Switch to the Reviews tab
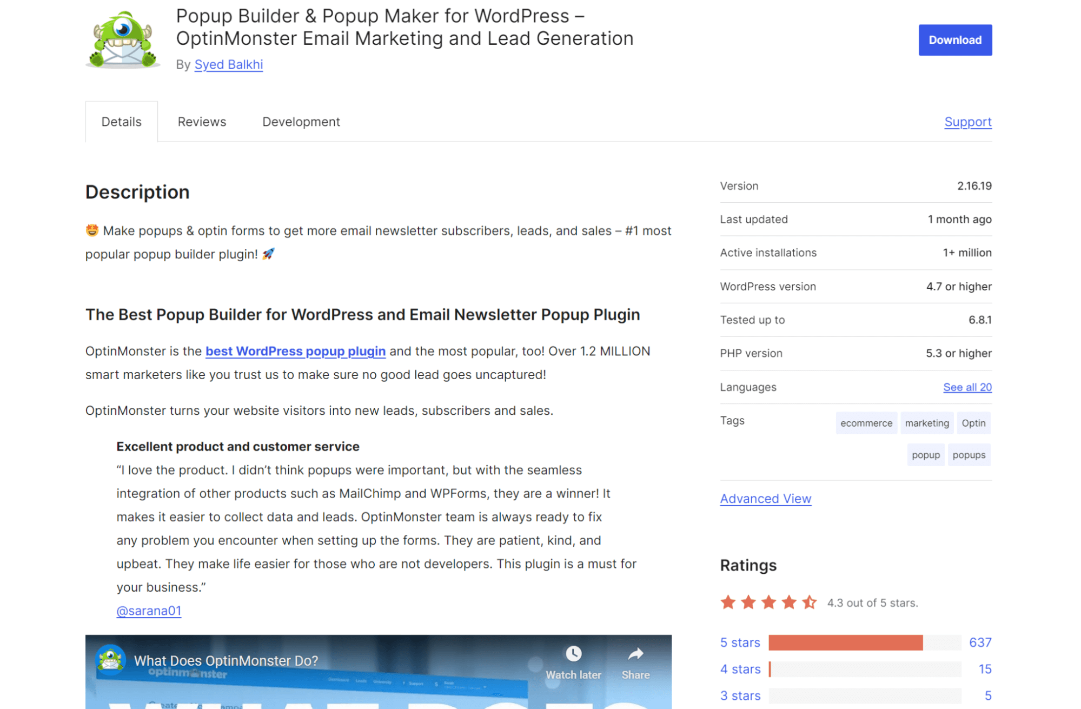The height and width of the screenshot is (709, 1081). (x=202, y=122)
